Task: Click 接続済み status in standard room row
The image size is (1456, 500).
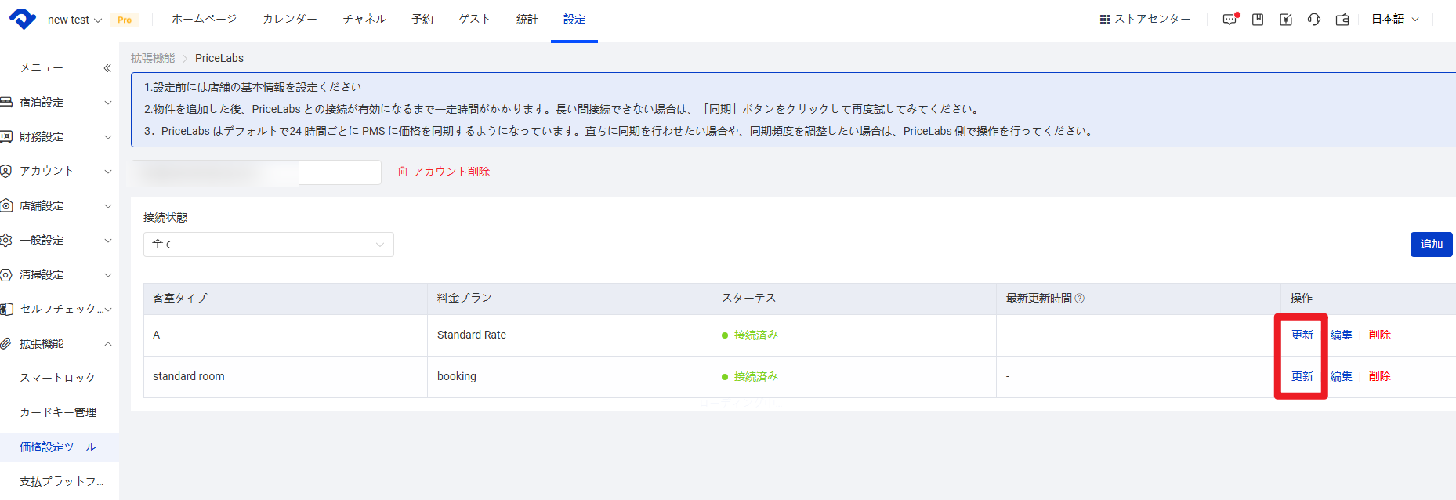Action: click(750, 376)
